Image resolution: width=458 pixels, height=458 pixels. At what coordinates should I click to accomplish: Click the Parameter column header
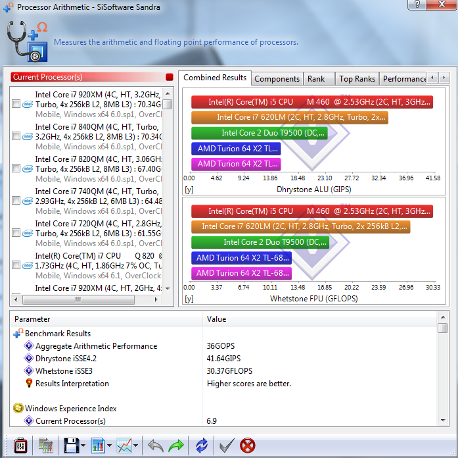click(106, 319)
